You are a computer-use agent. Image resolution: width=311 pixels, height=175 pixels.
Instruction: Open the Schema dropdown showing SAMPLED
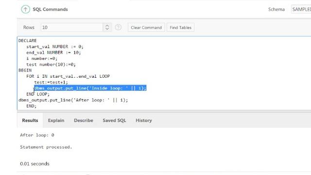point(301,9)
